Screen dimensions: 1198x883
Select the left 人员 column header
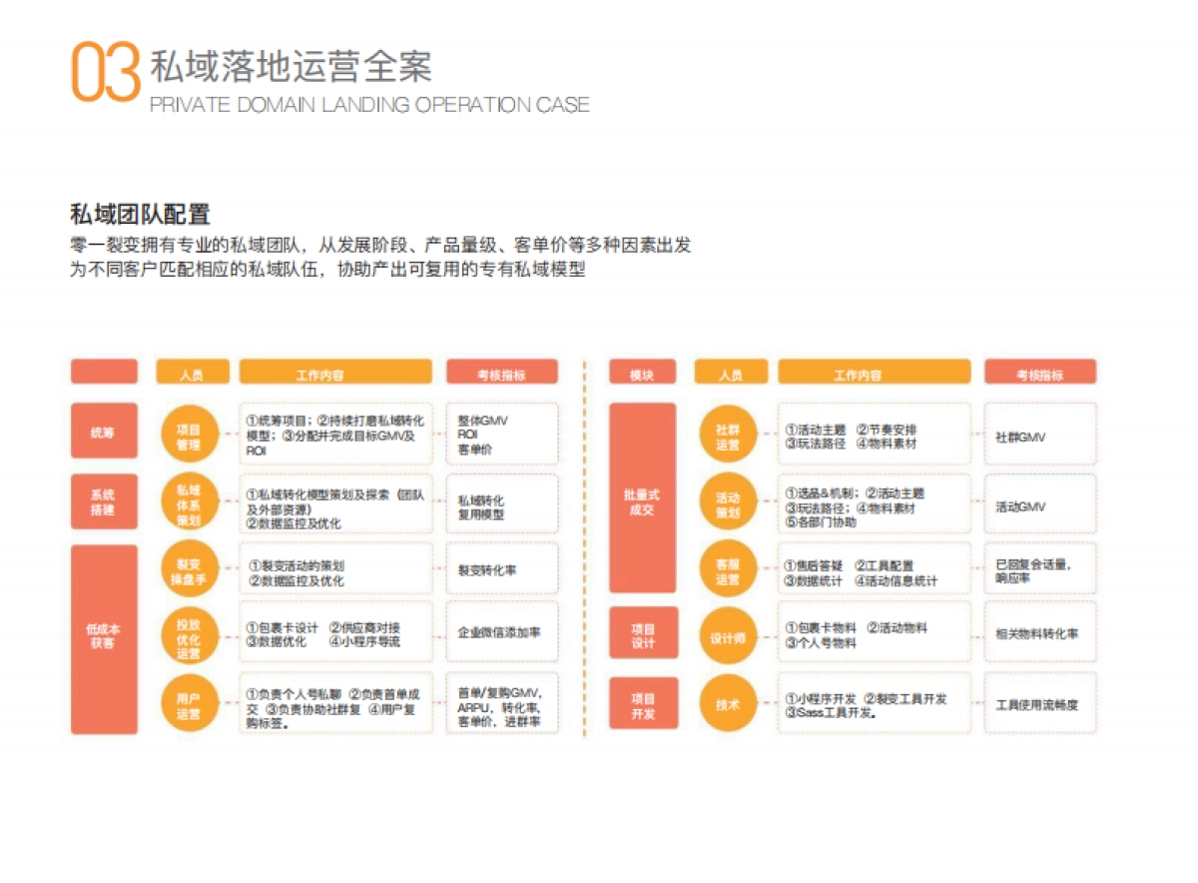coord(192,371)
